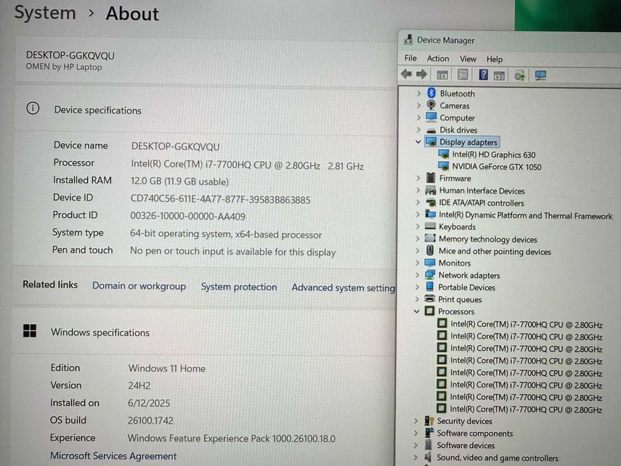
Task: Click the Show/Hide console tree toolbar icon
Action: (443, 75)
